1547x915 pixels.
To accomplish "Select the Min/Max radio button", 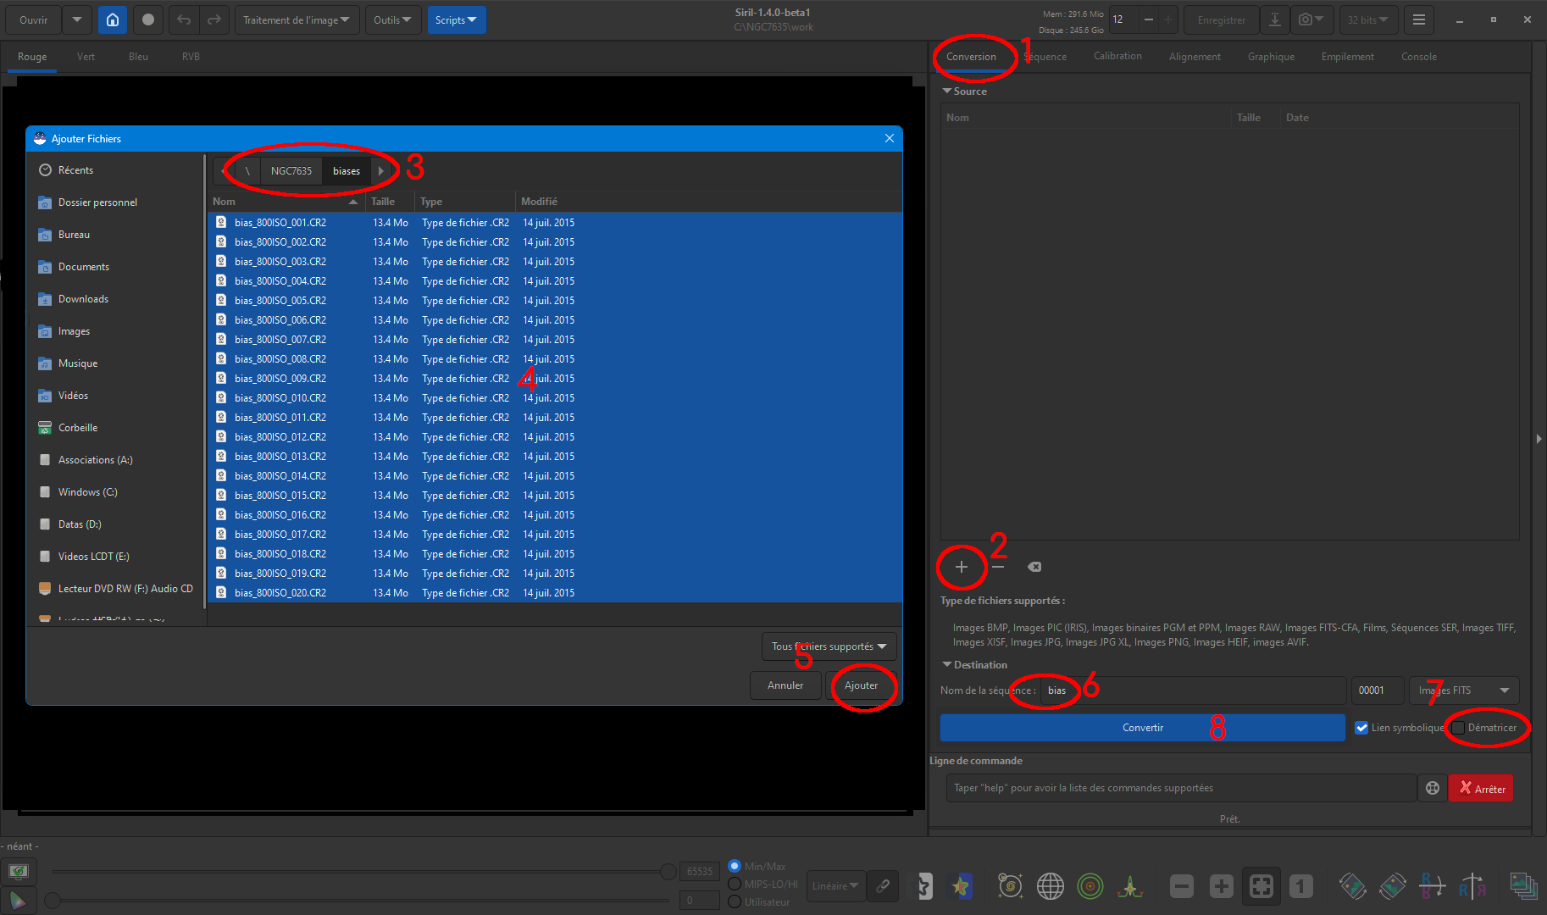I will point(735,866).
